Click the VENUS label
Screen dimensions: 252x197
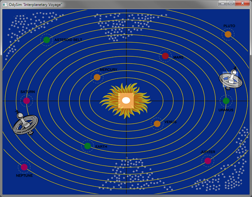170,122
